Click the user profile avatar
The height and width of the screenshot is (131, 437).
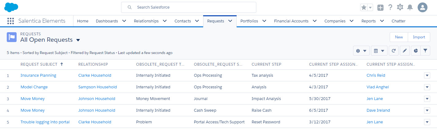423,7
